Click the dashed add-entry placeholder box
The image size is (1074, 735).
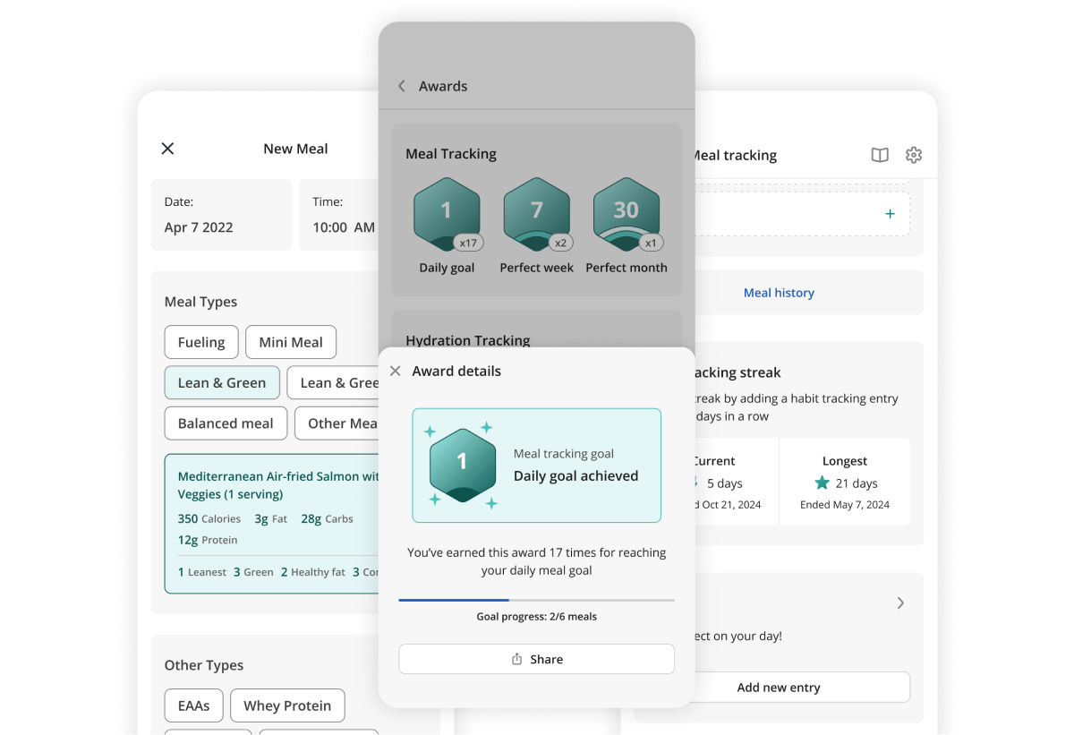[x=801, y=214]
